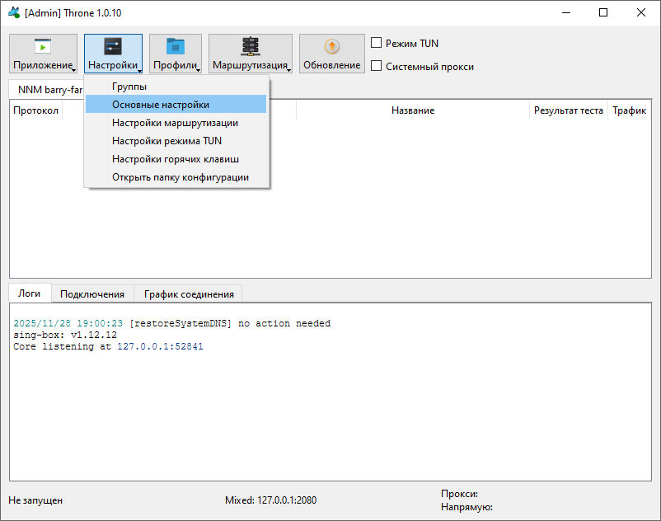The width and height of the screenshot is (661, 521).
Task: Enable the Системный прокси checkbox
Action: (376, 66)
